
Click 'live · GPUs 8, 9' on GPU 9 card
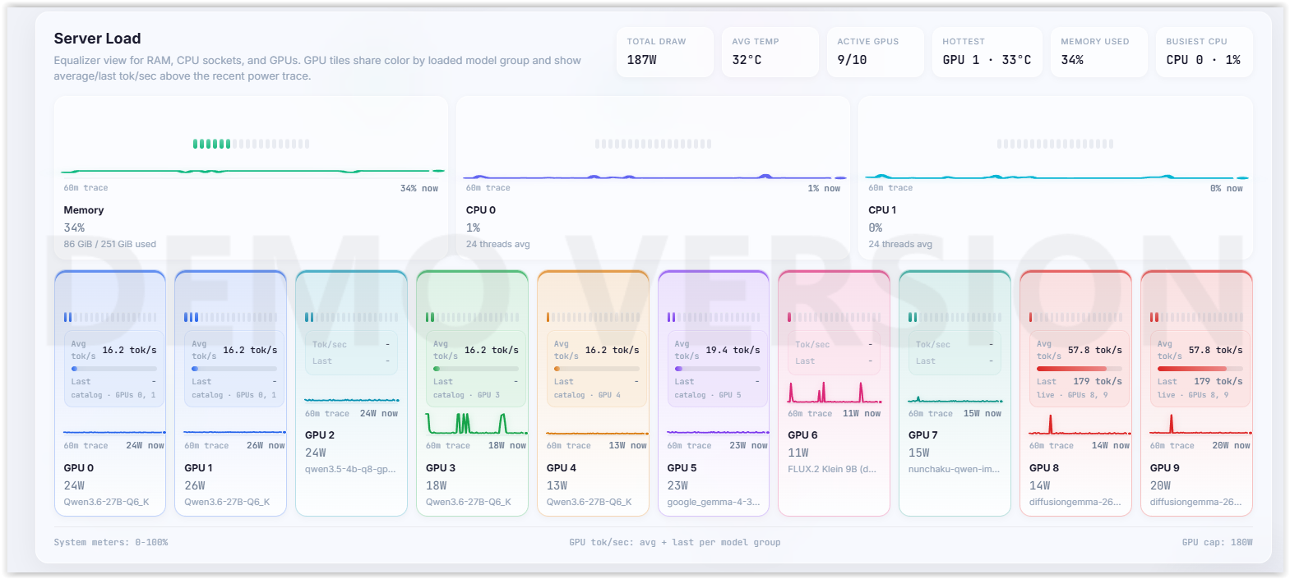[x=1193, y=395]
